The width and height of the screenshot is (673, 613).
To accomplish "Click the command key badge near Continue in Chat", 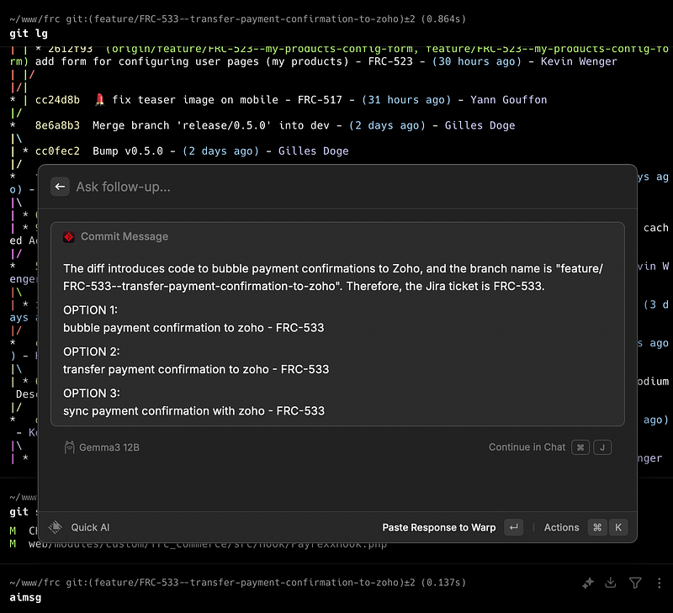I will [x=580, y=447].
